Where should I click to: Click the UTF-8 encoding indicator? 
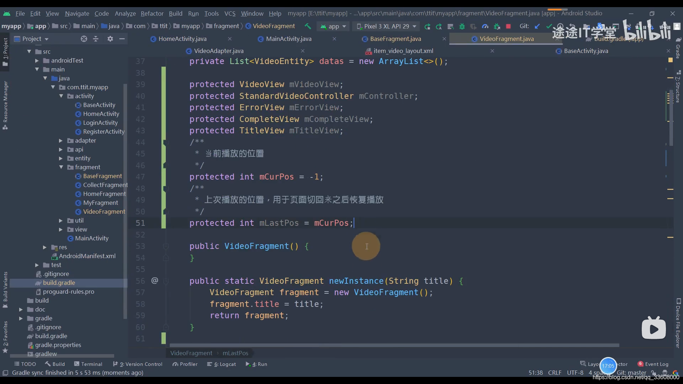point(575,373)
